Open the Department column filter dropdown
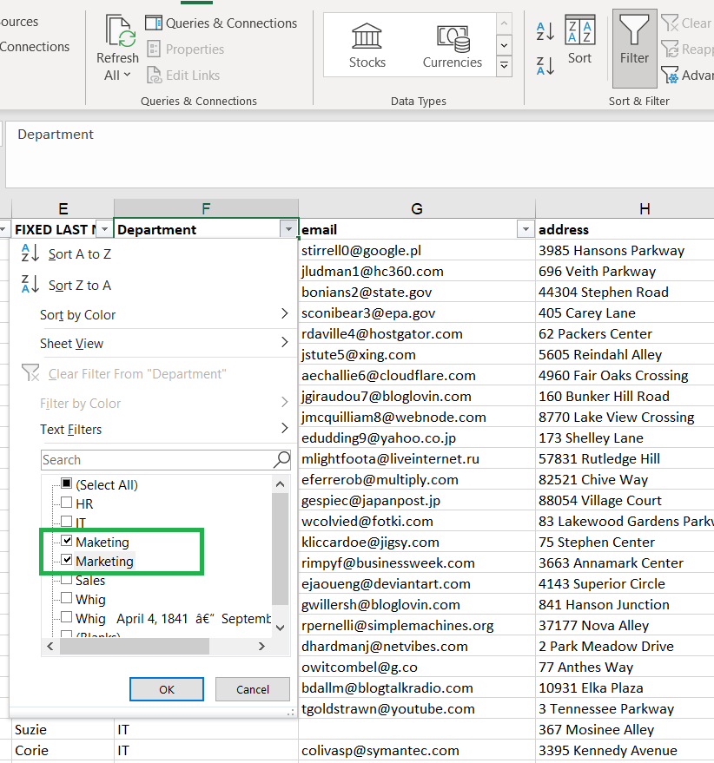 click(288, 228)
